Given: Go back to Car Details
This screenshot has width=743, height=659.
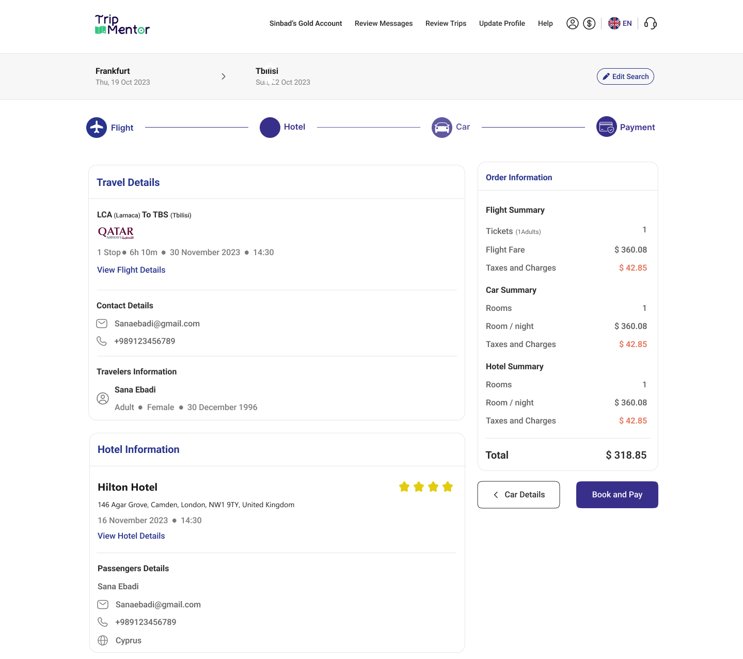Looking at the screenshot, I should [518, 495].
